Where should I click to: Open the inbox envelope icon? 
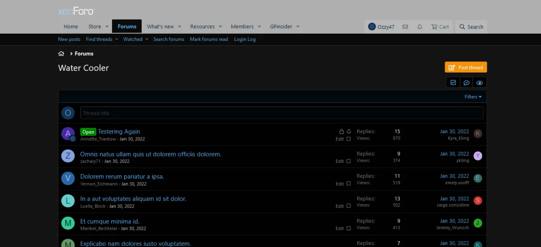coord(405,27)
